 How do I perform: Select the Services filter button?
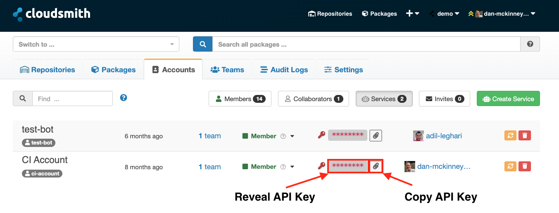384,99
